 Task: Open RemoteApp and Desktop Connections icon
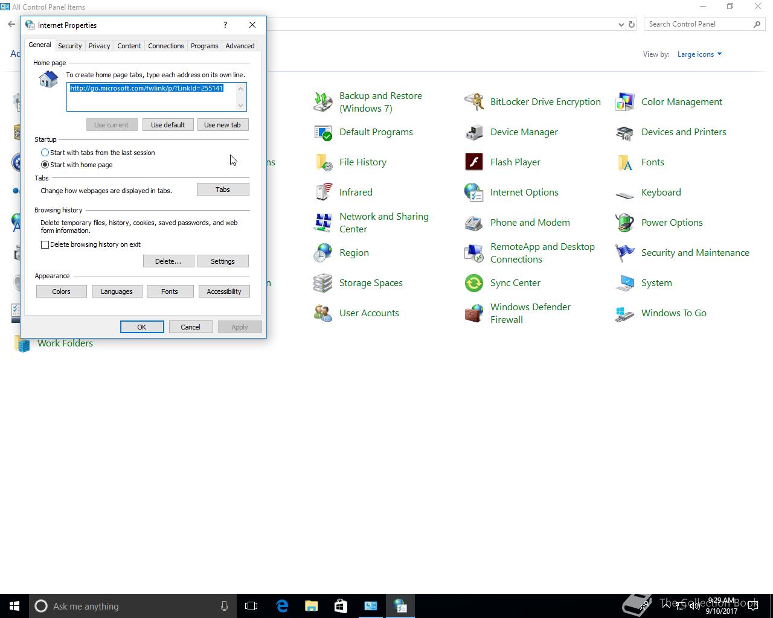click(473, 253)
